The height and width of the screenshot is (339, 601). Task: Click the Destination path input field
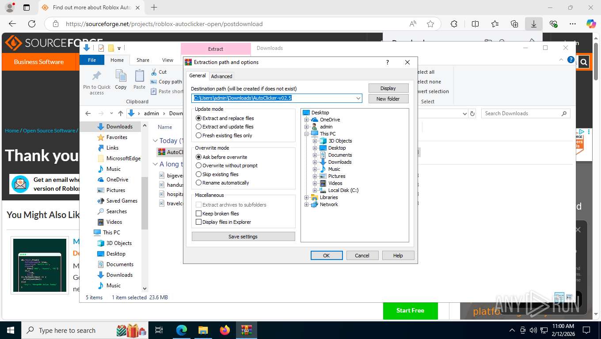click(x=277, y=98)
